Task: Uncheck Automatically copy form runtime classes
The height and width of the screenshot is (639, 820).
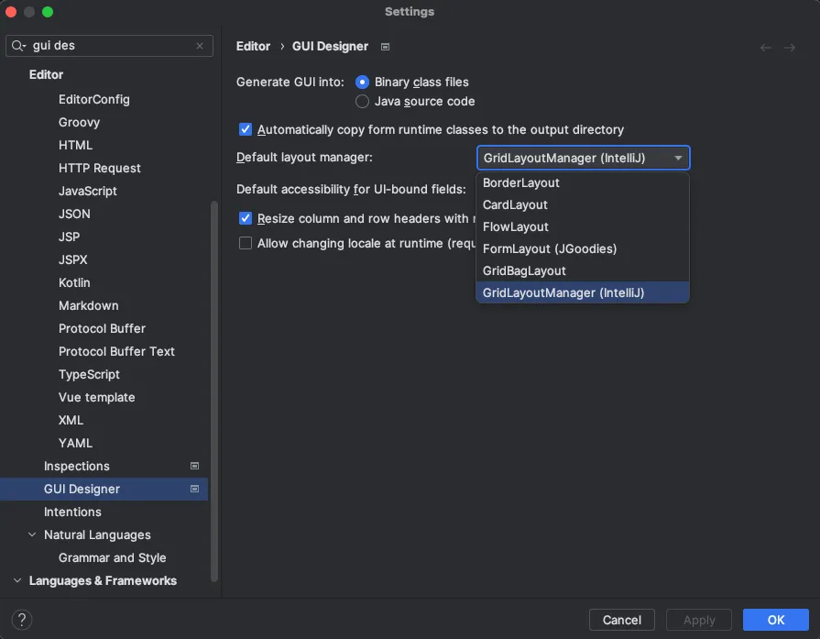Action: (246, 130)
